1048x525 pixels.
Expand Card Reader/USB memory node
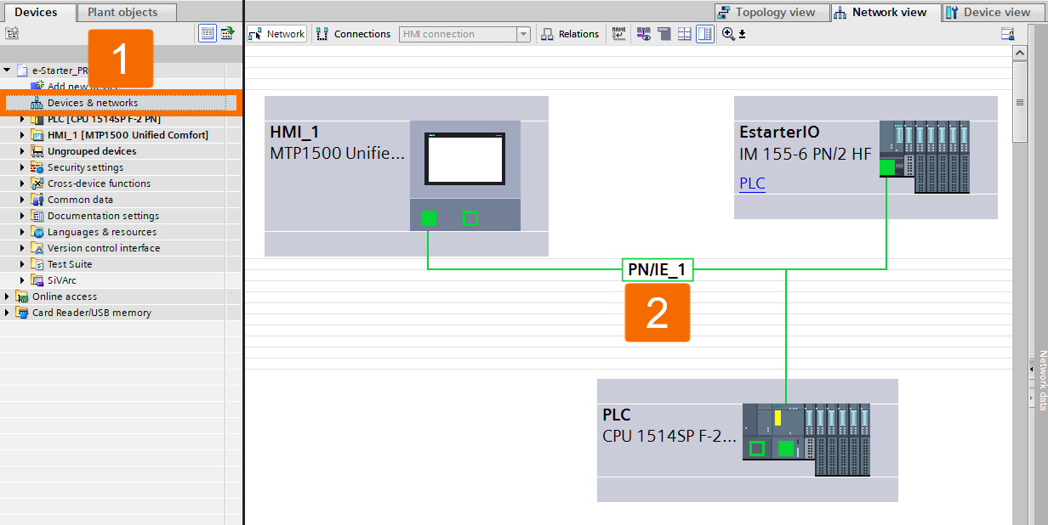pos(8,313)
